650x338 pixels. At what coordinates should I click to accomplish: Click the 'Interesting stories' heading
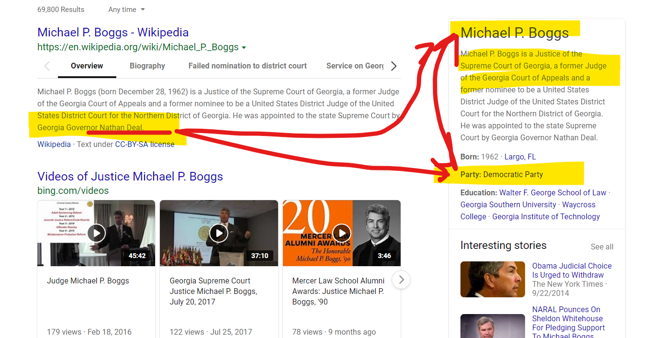504,245
